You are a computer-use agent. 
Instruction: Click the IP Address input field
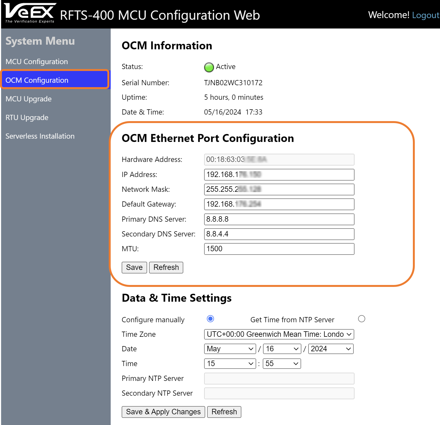279,175
